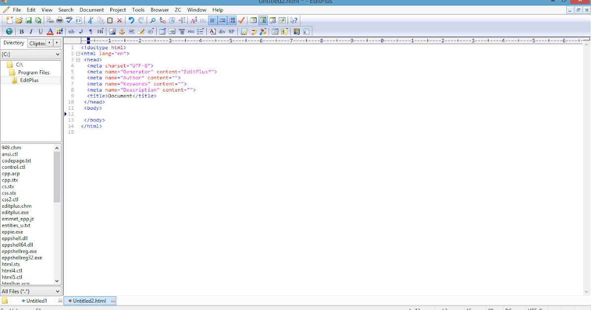Insert a table with the table icon
The height and width of the screenshot is (310, 591).
[163, 31]
